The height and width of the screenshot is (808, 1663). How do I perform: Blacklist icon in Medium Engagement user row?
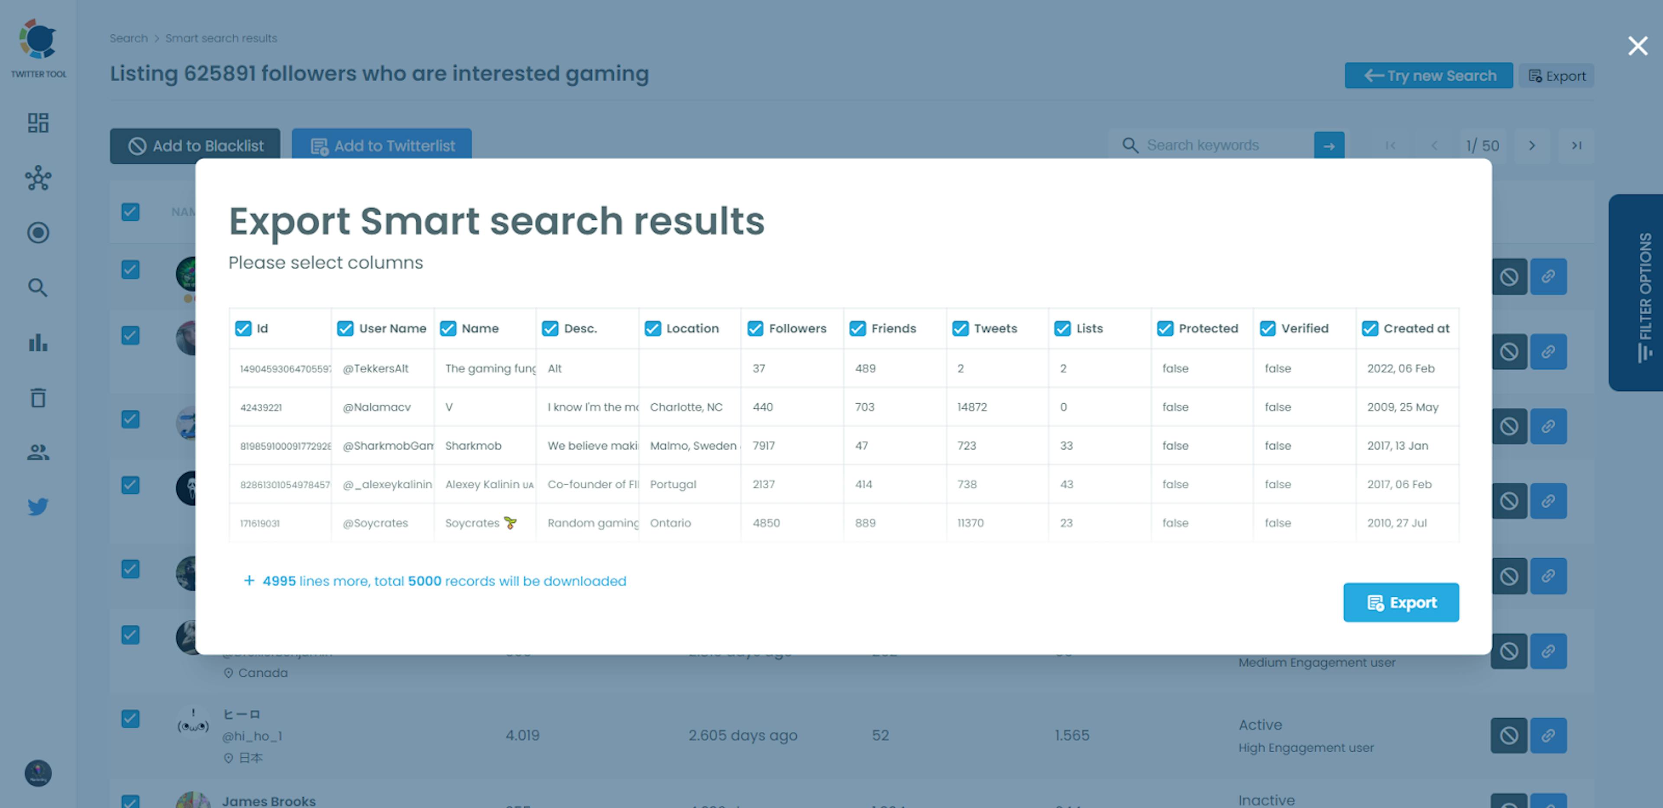click(1509, 650)
